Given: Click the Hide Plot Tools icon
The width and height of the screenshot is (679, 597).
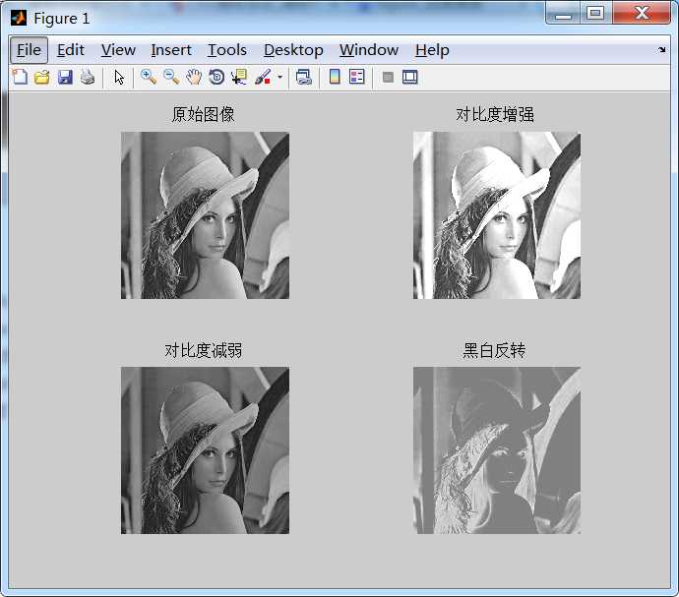Looking at the screenshot, I should [388, 77].
